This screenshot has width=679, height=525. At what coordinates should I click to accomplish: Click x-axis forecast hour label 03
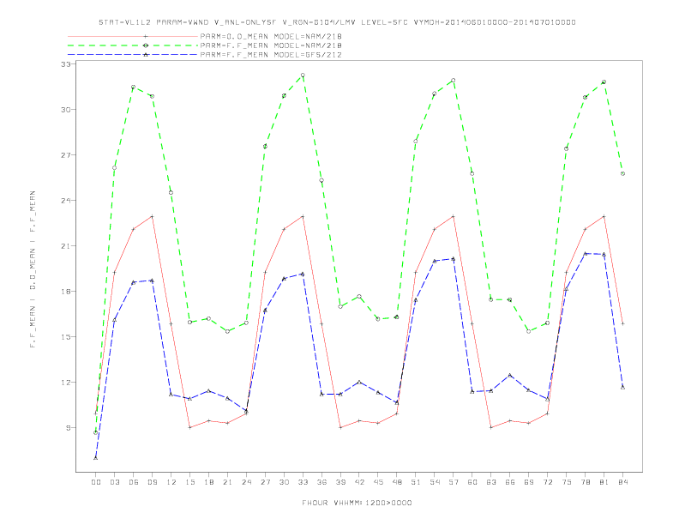click(114, 482)
